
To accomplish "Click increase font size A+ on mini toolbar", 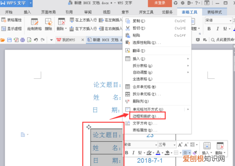I will click(180, 145).
